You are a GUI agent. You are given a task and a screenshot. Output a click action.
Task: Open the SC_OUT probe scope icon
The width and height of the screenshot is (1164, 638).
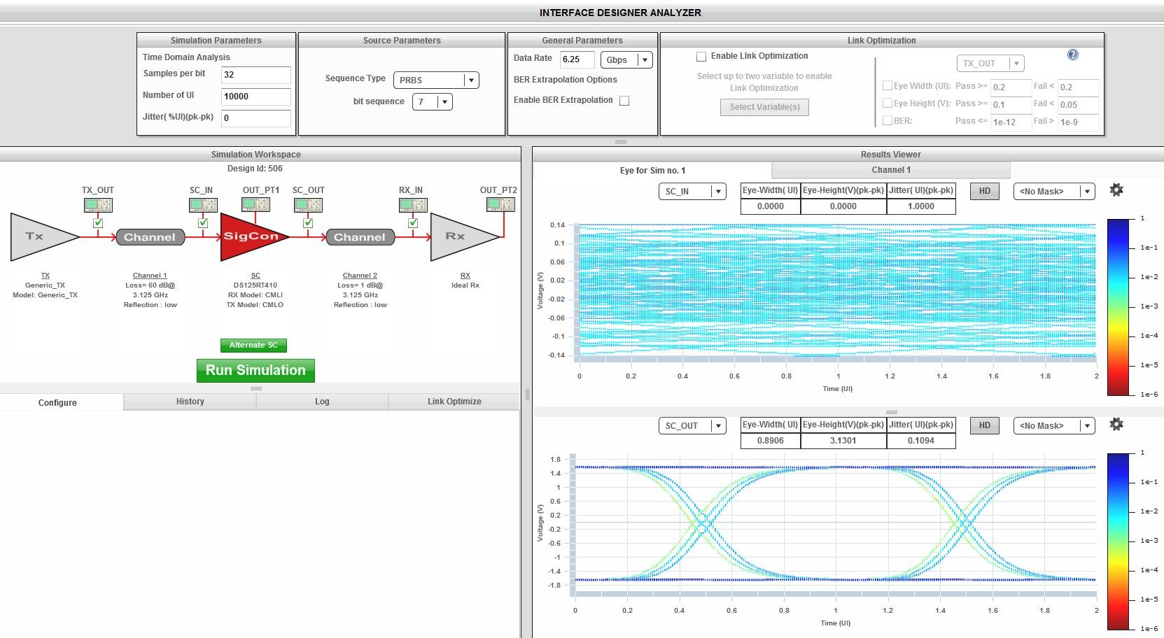tap(308, 205)
